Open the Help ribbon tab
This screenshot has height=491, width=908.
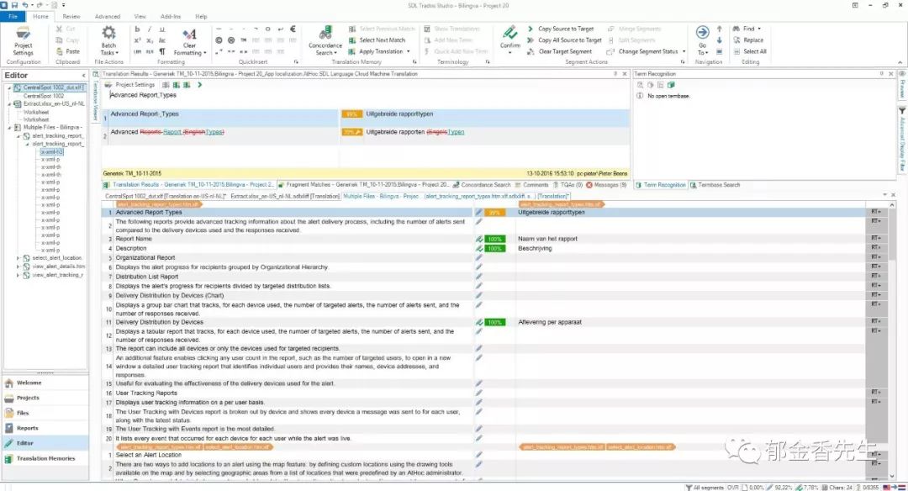201,16
